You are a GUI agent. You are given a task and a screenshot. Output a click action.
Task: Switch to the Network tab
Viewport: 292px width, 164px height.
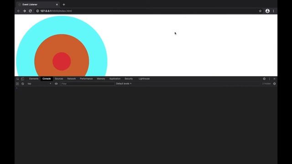tap(72, 79)
